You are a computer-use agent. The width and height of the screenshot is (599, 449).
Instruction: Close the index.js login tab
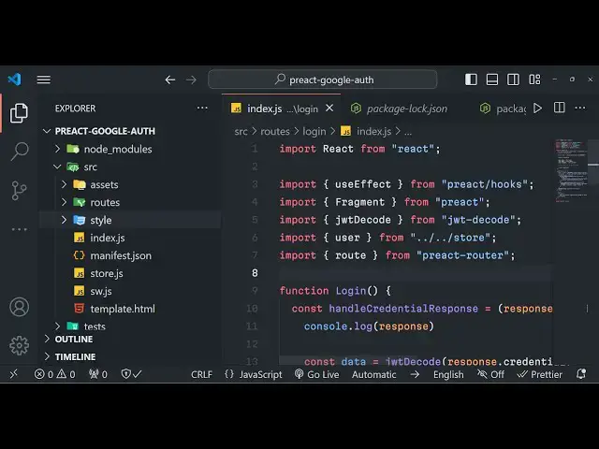coord(329,109)
